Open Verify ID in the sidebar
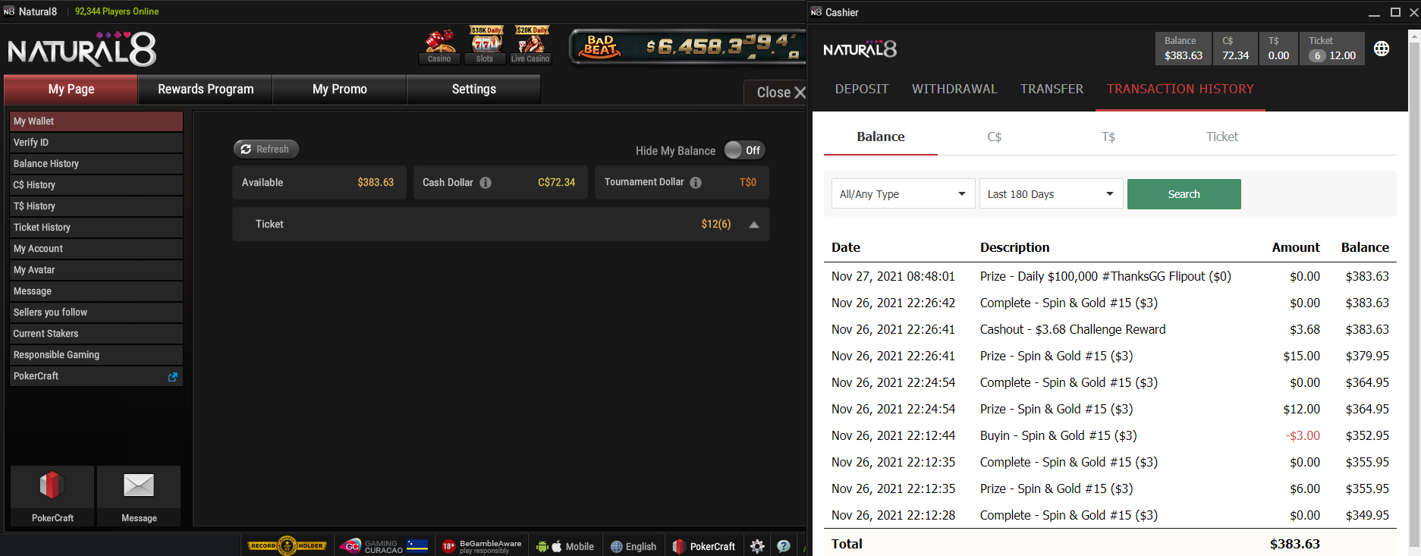Screen dimensions: 1421x556 pyautogui.click(x=96, y=143)
